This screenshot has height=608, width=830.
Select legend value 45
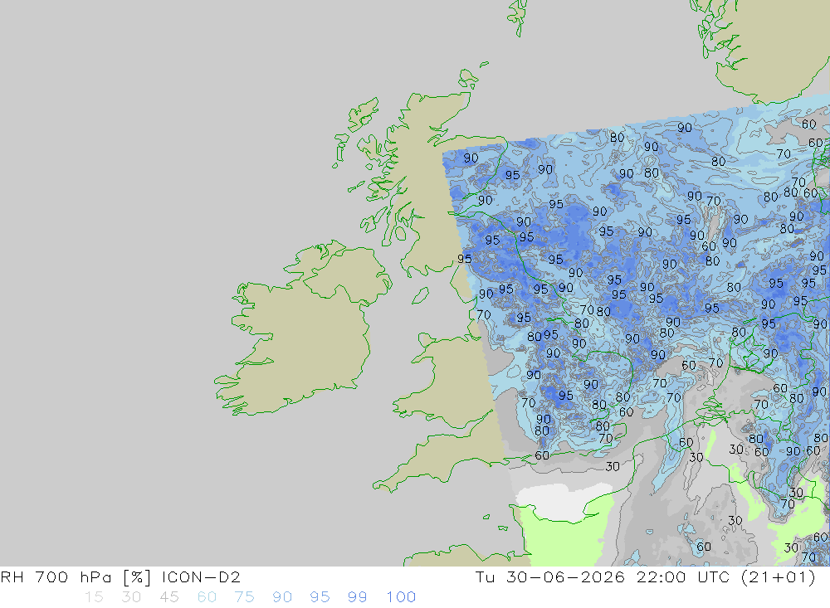click(169, 597)
